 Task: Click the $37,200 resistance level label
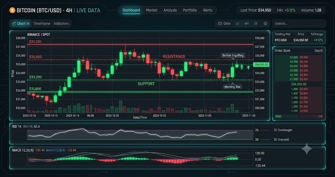35,42
